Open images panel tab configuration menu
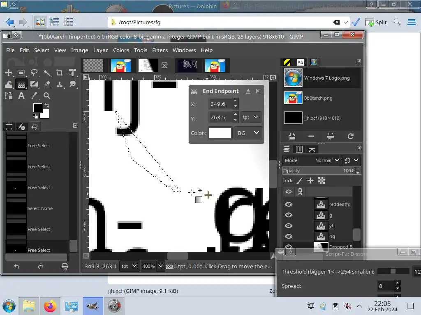 (359, 62)
